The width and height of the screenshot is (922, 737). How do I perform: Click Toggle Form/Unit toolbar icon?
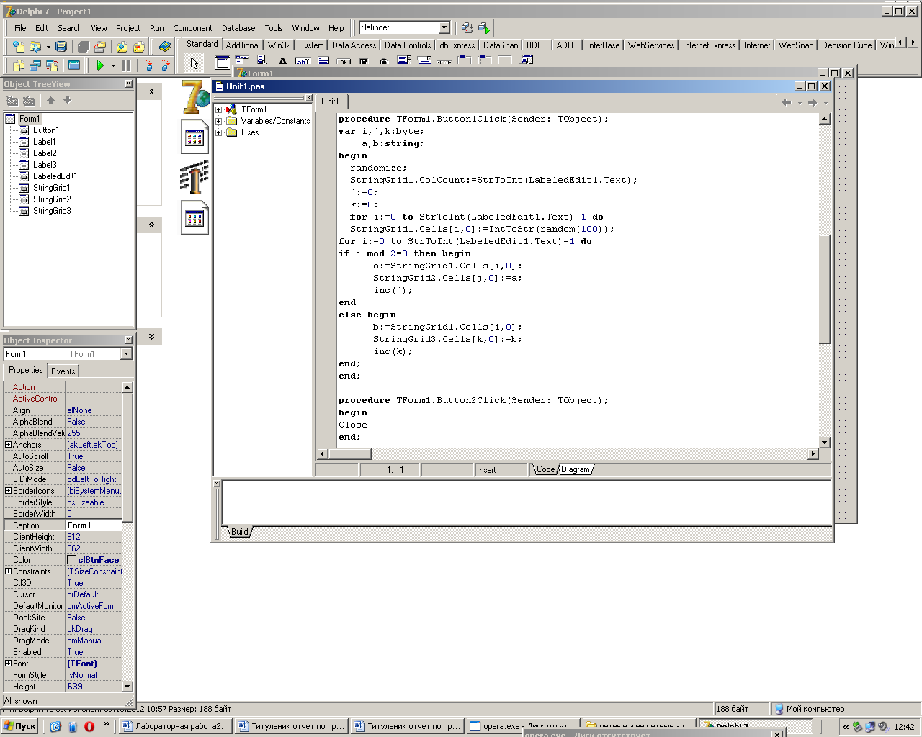tap(51, 65)
